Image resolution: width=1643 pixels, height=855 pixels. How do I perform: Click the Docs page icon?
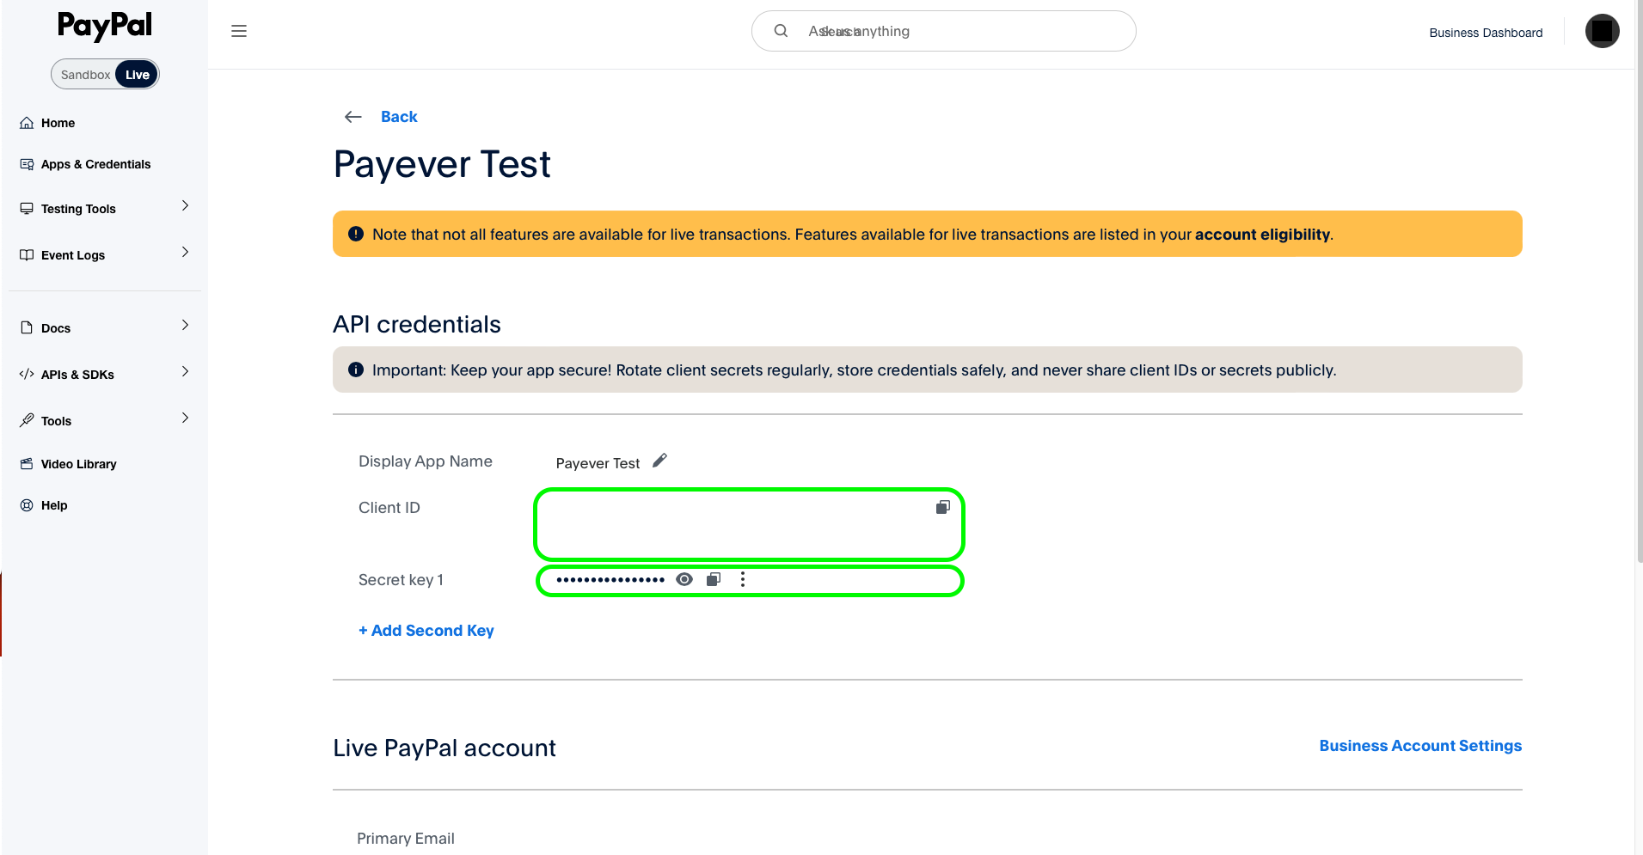(x=27, y=327)
